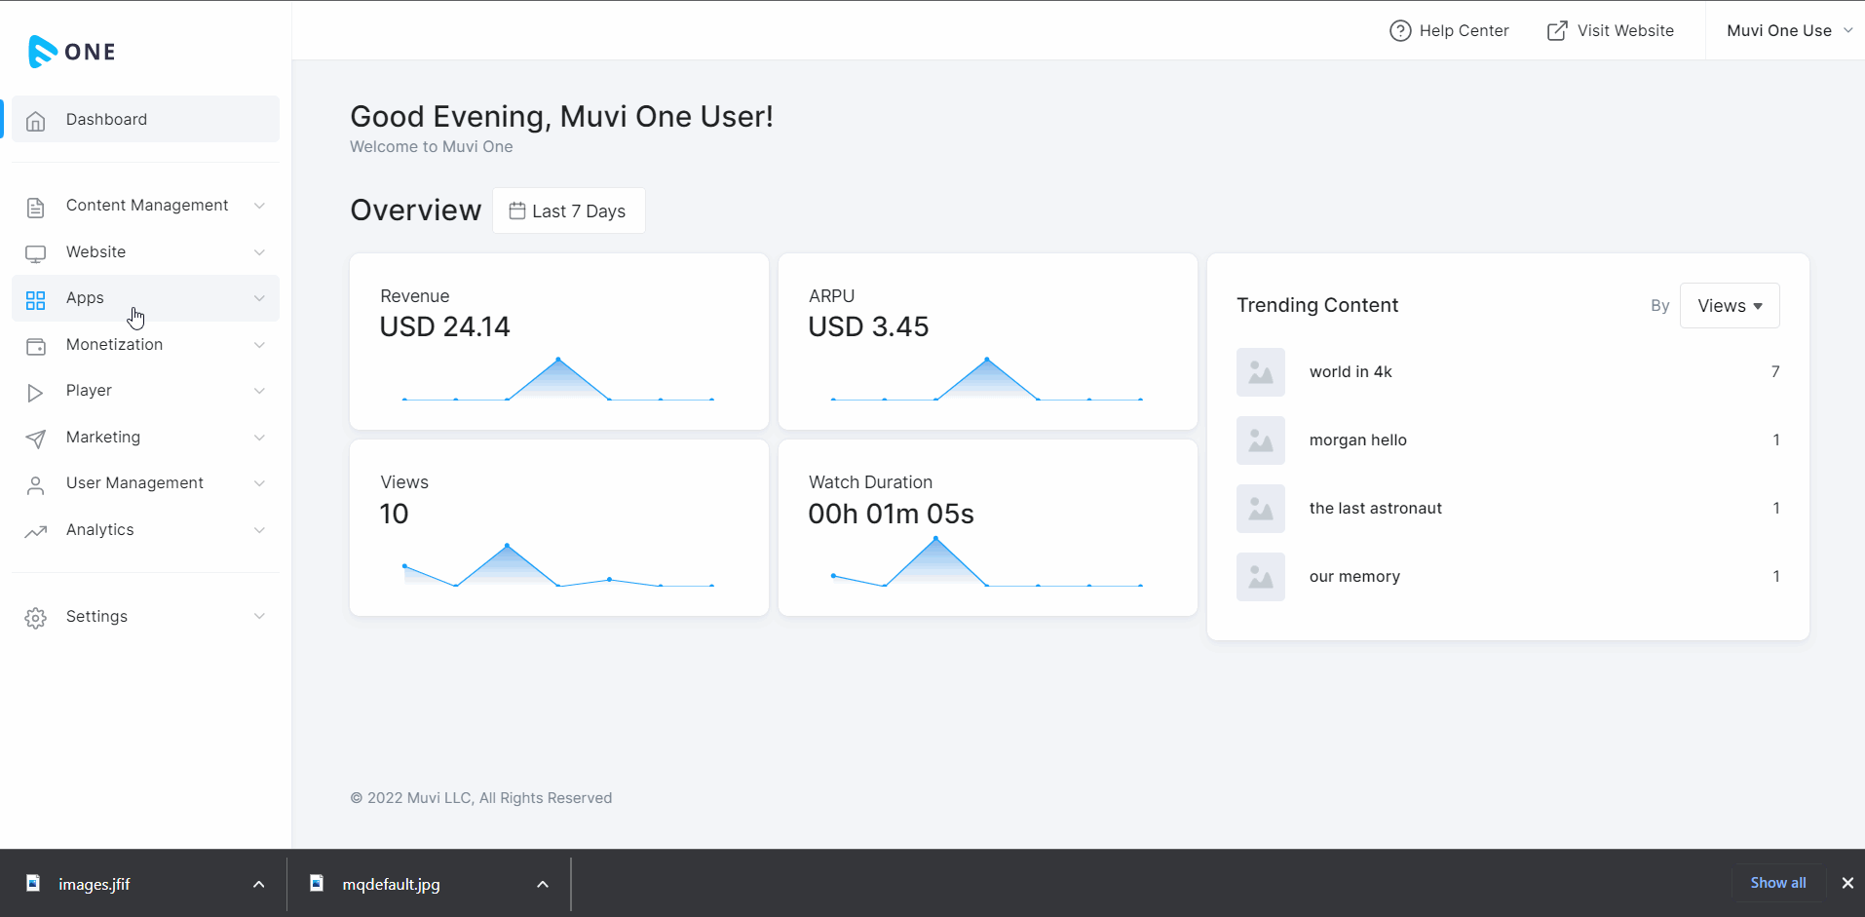Click the Dashboard home icon
Viewport: 1865px width, 917px height.
(36, 121)
